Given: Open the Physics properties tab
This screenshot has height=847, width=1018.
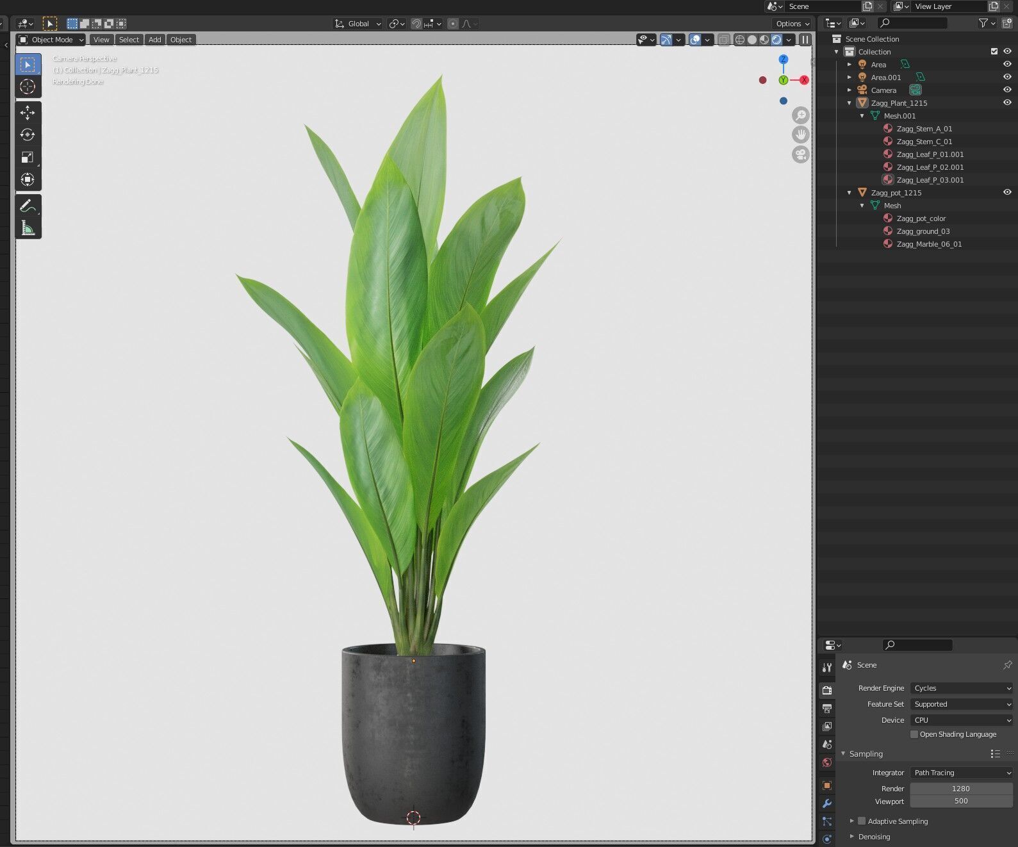Looking at the screenshot, I should 827,839.
